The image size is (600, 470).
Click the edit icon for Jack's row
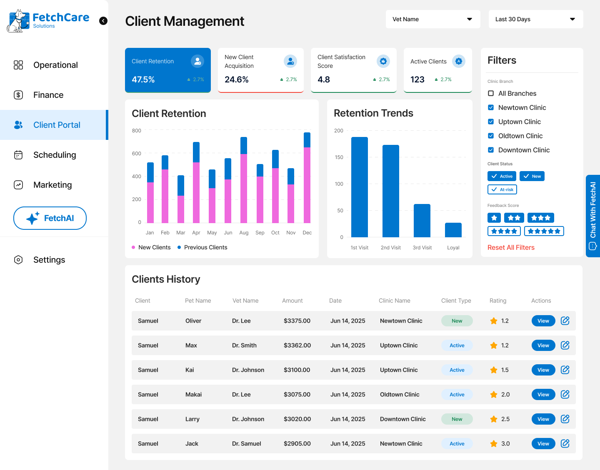point(565,443)
